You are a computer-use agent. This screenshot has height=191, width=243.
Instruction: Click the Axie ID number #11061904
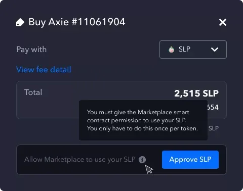click(x=99, y=22)
